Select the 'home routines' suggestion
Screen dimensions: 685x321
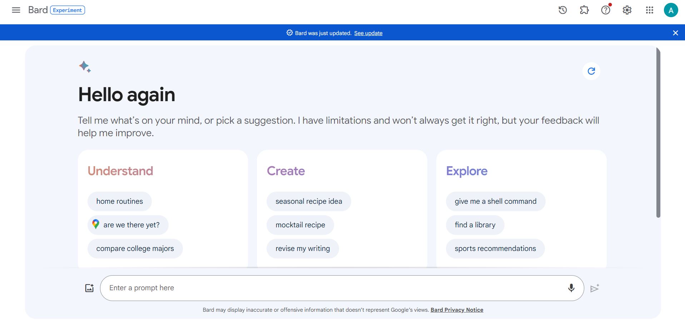pos(119,201)
